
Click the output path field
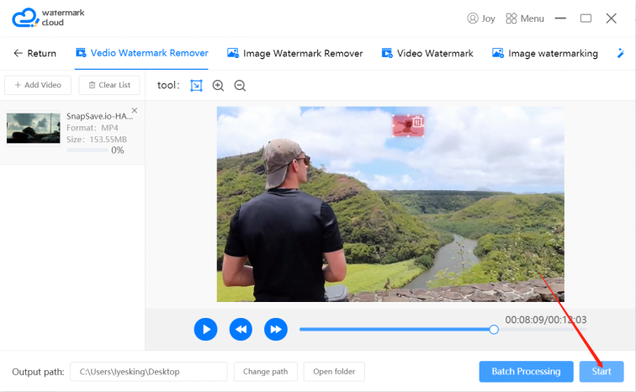(149, 372)
